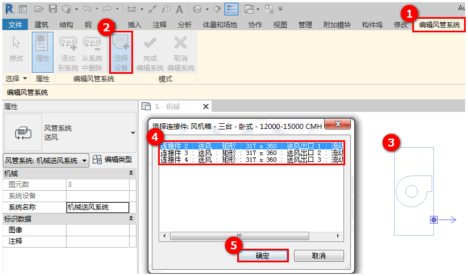Click the Open file folder icon
This screenshot has height=276, width=468.
39,9
